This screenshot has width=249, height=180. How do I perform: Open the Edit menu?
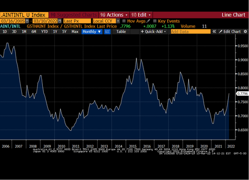[x=141, y=15]
